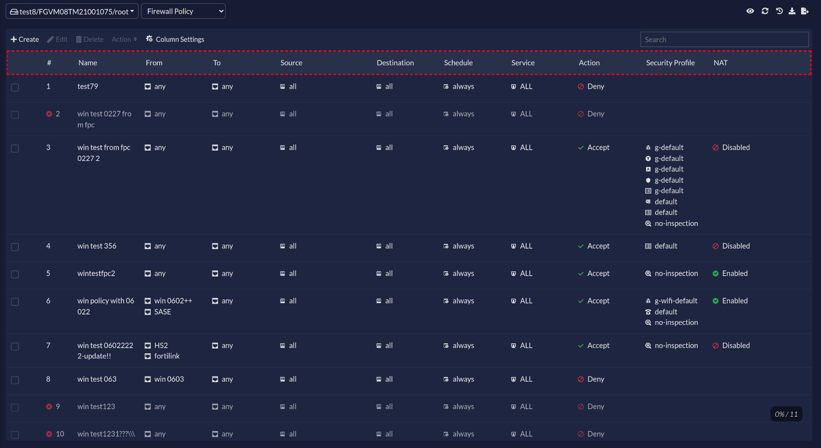Click the SASE interface icon in policy 6

(x=148, y=312)
